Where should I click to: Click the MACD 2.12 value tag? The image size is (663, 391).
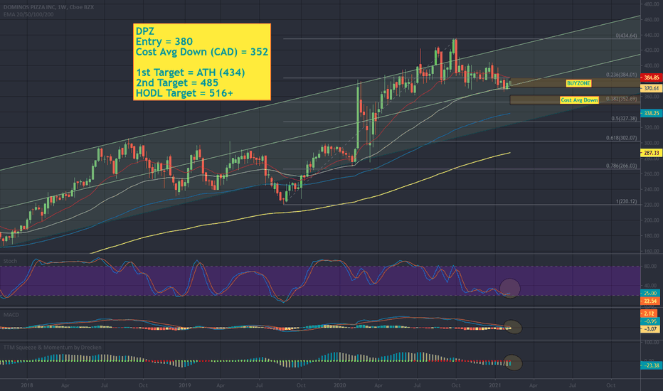[649, 314]
